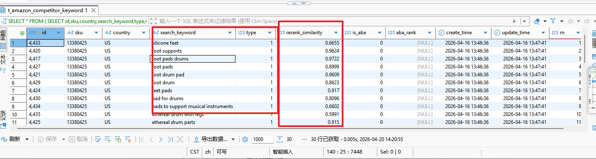Click the eraser clear filter icon
Image resolution: width=596 pixels, height=159 pixels.
[x=537, y=21]
